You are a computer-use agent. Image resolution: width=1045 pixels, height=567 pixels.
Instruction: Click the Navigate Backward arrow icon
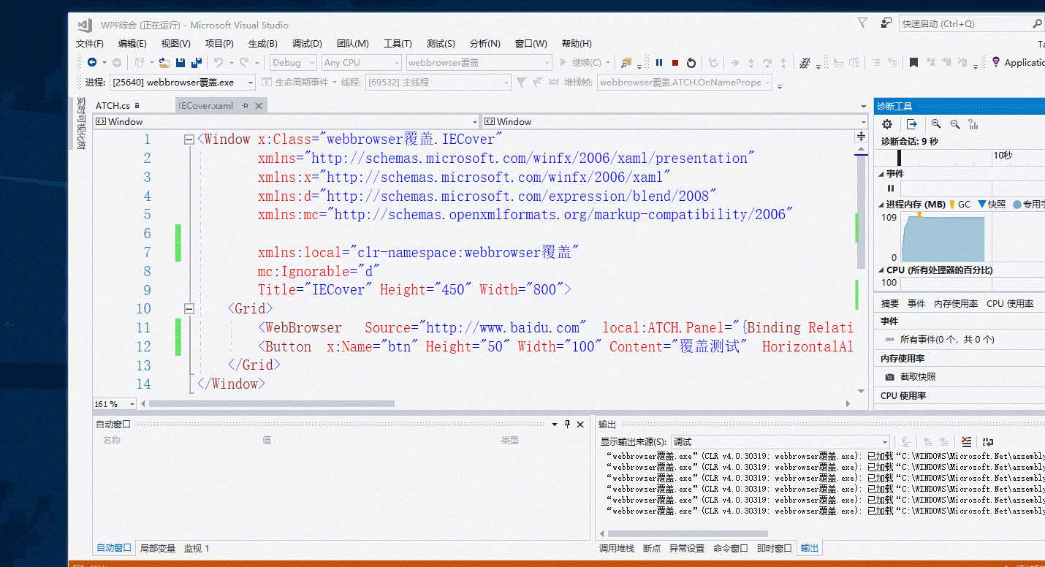[92, 63]
